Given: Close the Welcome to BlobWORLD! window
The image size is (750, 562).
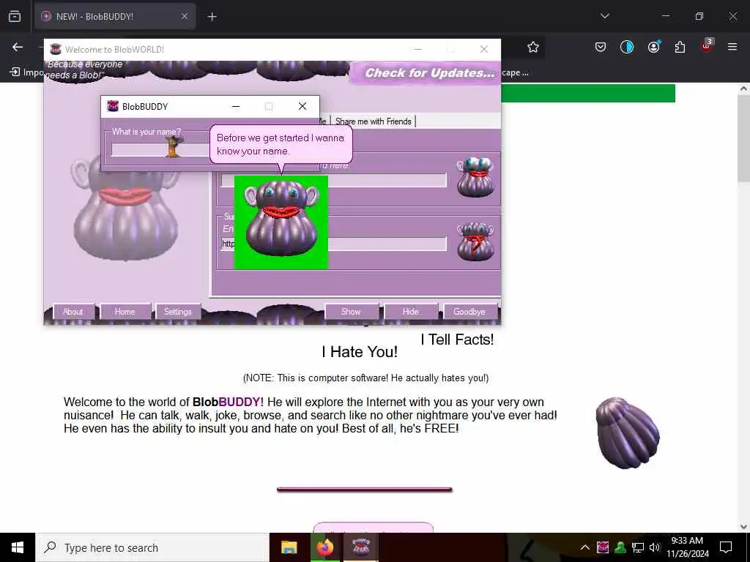Looking at the screenshot, I should pyautogui.click(x=483, y=49).
